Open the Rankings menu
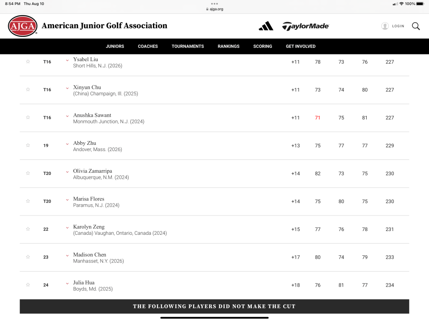This screenshot has width=429, height=321. [228, 46]
